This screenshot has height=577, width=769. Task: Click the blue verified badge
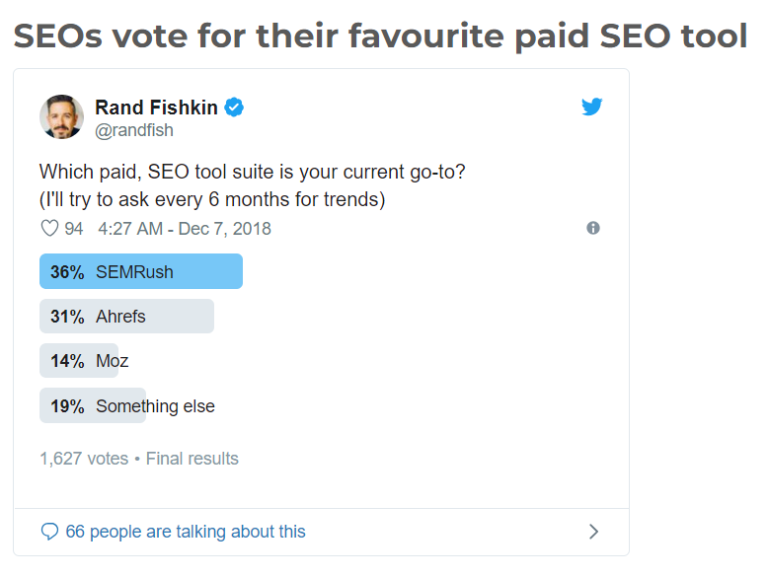(x=234, y=107)
